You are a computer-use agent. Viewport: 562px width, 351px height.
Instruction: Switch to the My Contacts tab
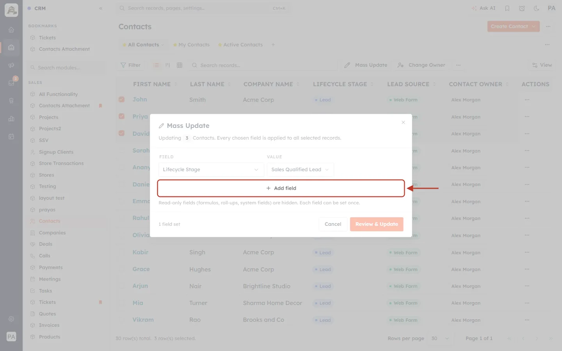(x=191, y=45)
